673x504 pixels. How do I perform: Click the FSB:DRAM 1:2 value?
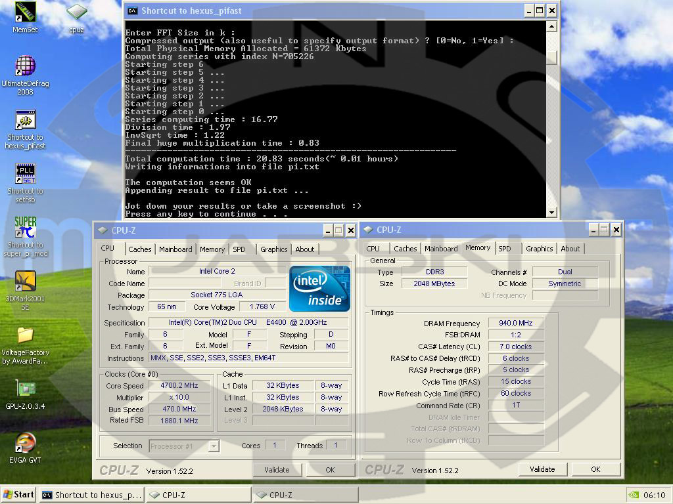point(515,335)
